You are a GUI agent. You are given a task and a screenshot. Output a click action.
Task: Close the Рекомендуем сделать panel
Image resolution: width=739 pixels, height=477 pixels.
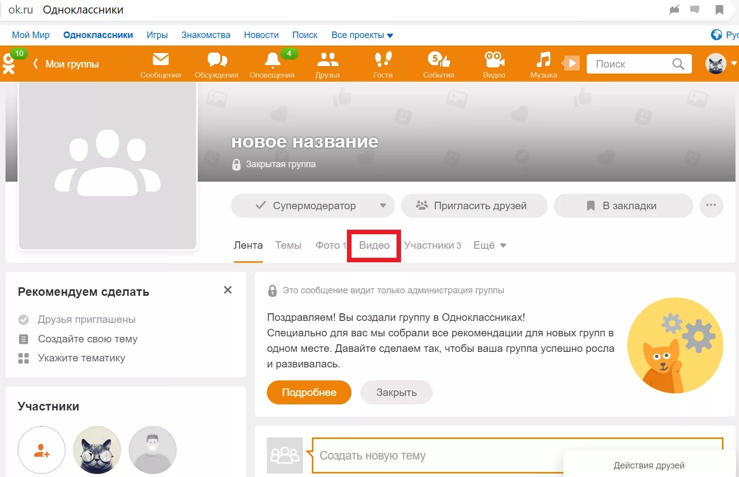228,290
